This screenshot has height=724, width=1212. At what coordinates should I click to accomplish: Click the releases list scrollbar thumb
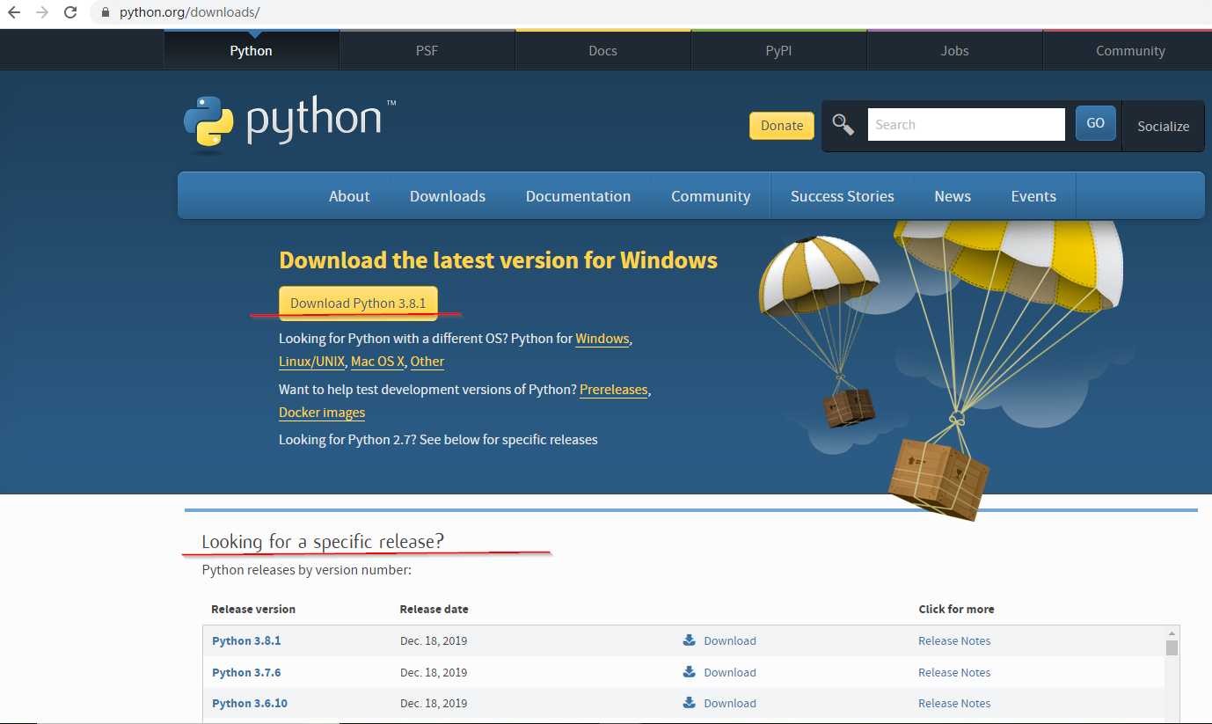click(x=1172, y=648)
